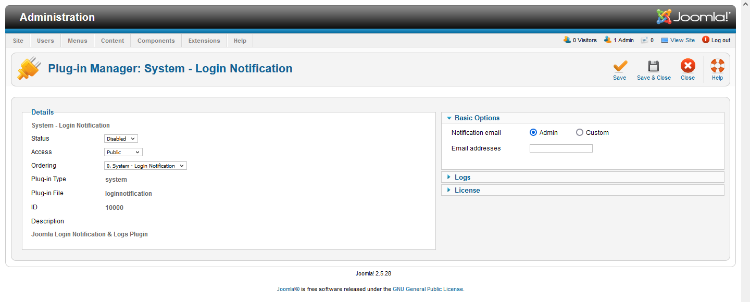Click the Joomla! logo in header
This screenshot has width=750, height=302.
[693, 17]
